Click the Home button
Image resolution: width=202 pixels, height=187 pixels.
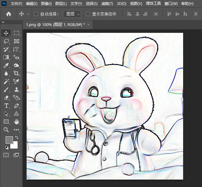(9, 14)
